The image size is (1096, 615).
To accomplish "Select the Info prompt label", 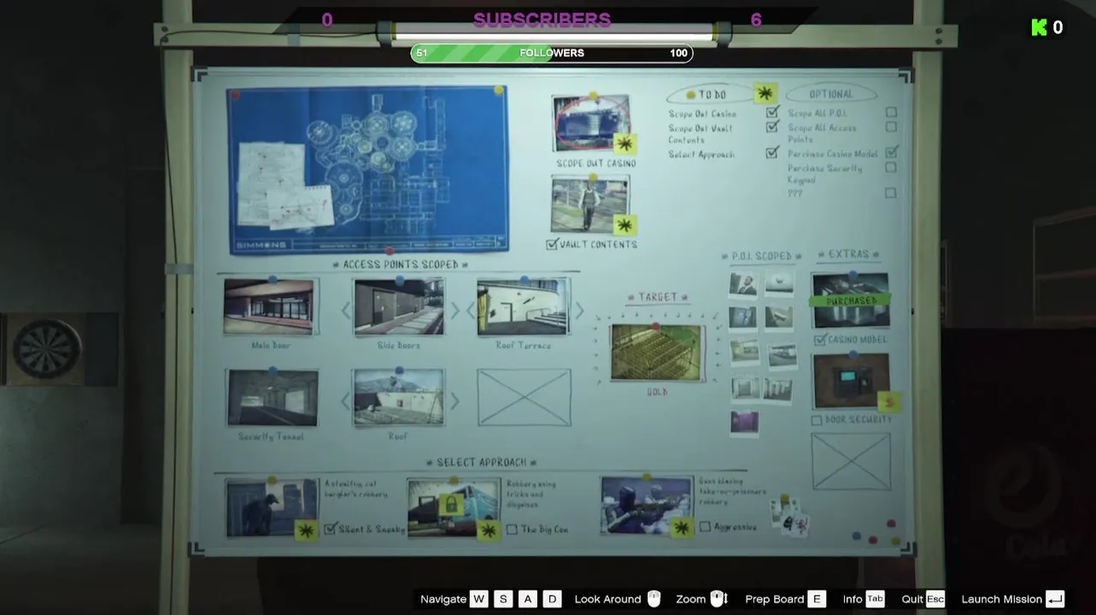I will tap(852, 599).
